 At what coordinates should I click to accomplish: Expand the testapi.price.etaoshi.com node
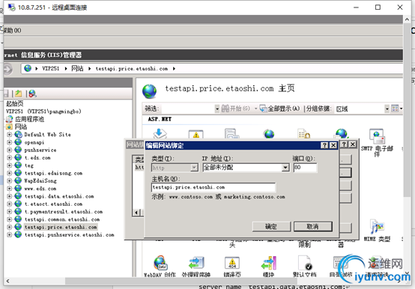tap(10, 227)
